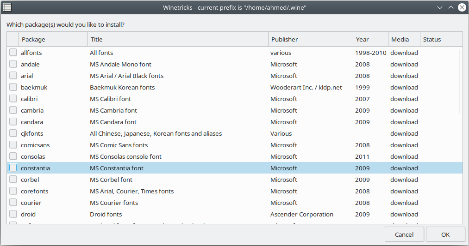This screenshot has width=469, height=246.
Task: Select the "baekmuk" package name
Action: click(34, 87)
